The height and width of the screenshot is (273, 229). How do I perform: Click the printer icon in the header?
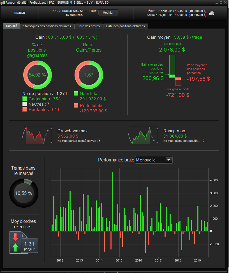(212, 13)
